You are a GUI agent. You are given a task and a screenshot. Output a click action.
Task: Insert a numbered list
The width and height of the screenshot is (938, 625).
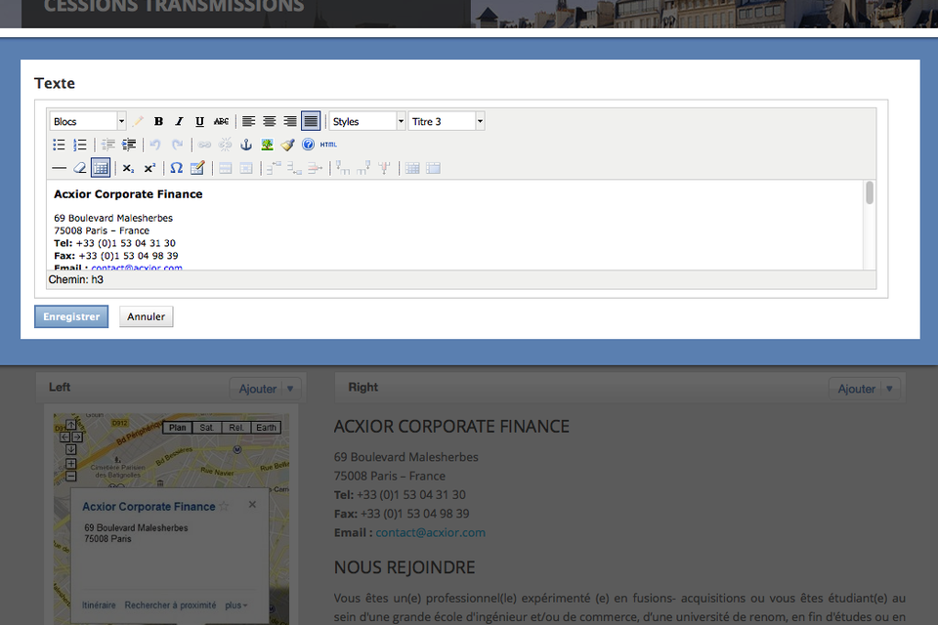(80, 145)
